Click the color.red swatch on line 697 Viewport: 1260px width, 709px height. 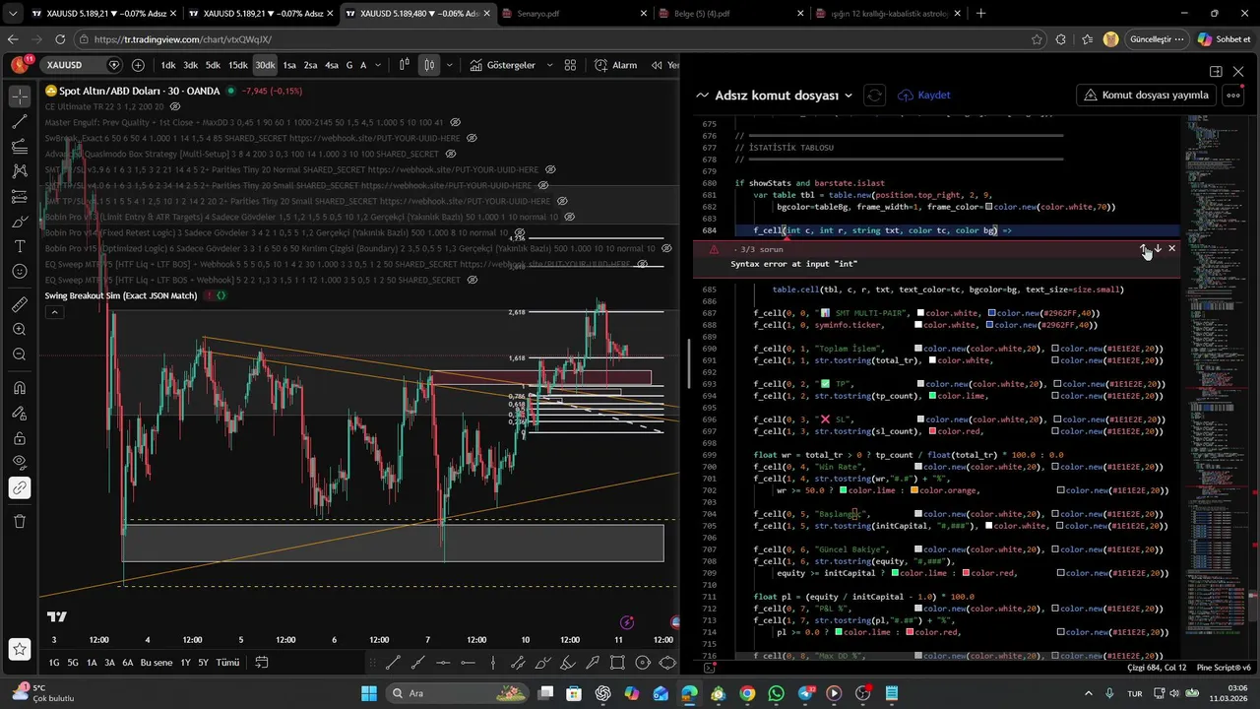(933, 431)
